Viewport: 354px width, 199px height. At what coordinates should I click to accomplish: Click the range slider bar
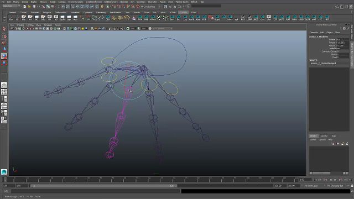click(x=103, y=186)
